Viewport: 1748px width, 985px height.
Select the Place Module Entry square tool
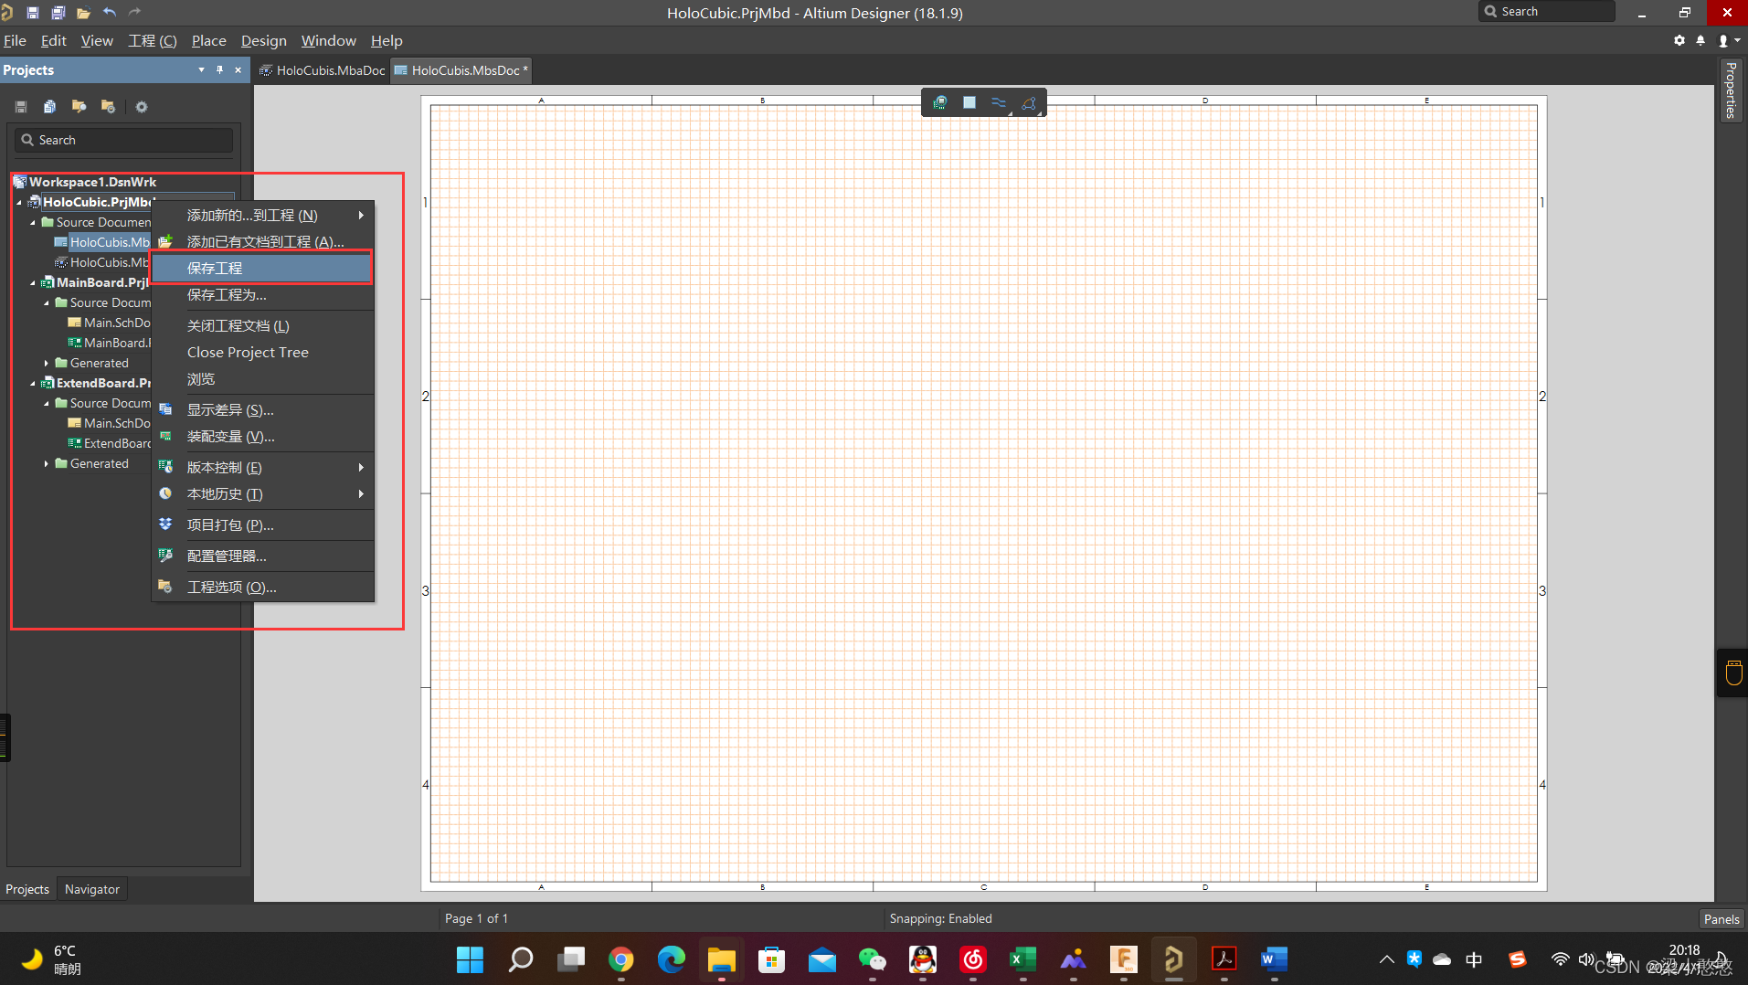pos(969,103)
